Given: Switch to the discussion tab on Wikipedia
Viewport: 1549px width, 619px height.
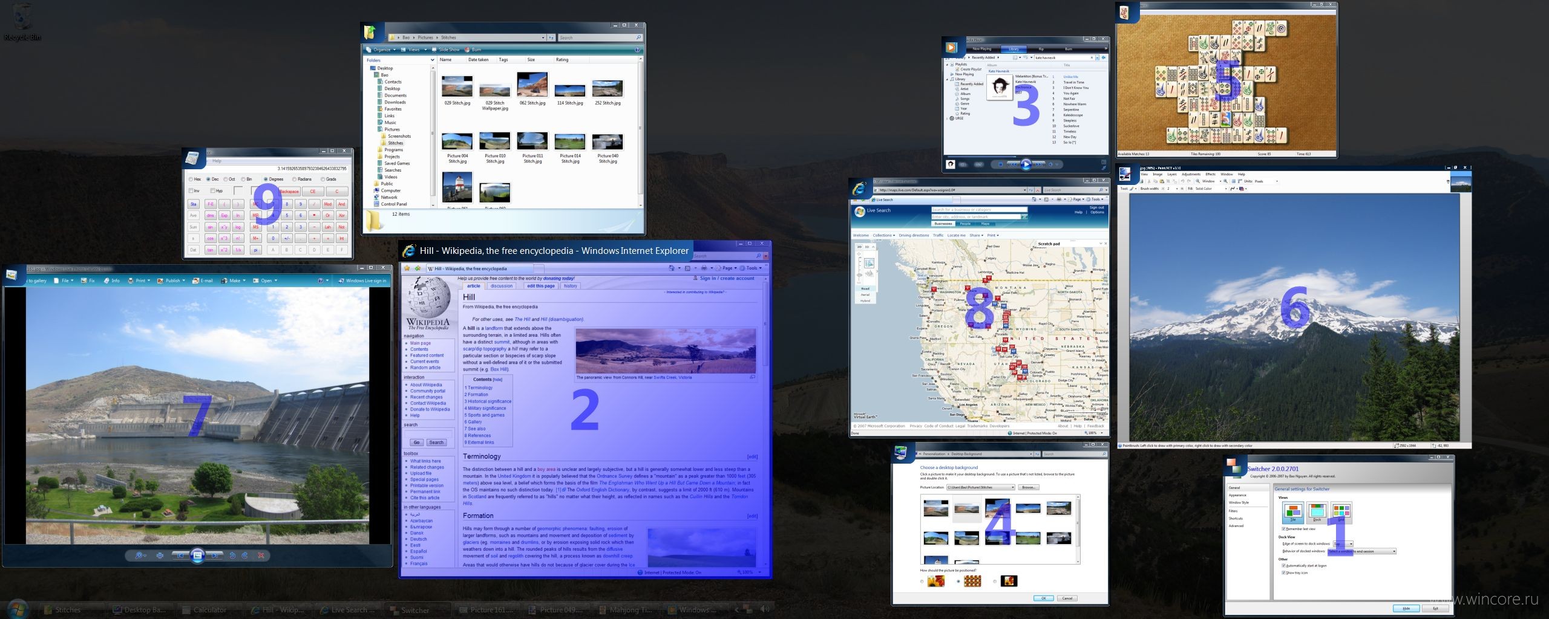Looking at the screenshot, I should pyautogui.click(x=501, y=286).
